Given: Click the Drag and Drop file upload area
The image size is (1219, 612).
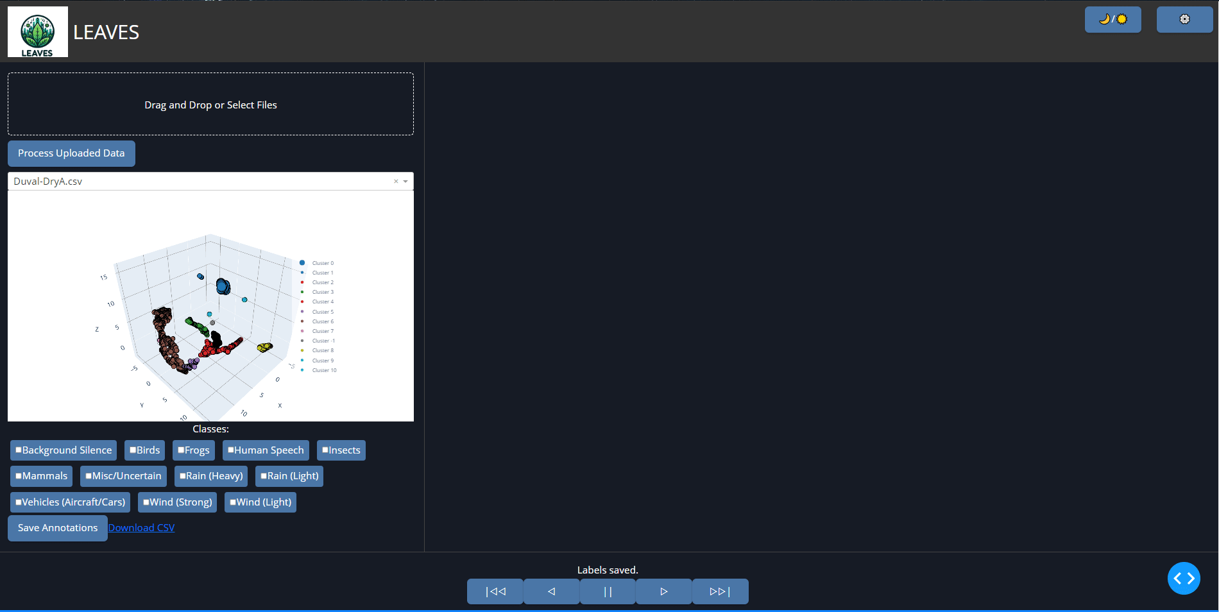Looking at the screenshot, I should coord(210,104).
